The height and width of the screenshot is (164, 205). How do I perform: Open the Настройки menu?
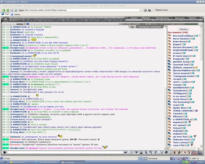[x=121, y=5]
